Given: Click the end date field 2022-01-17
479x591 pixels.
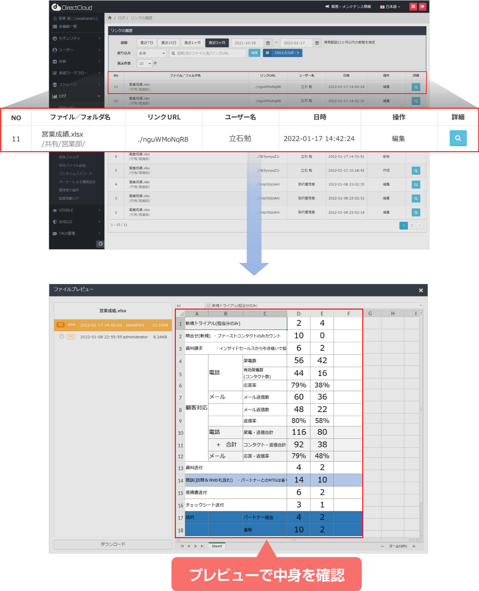Looking at the screenshot, I should [296, 43].
